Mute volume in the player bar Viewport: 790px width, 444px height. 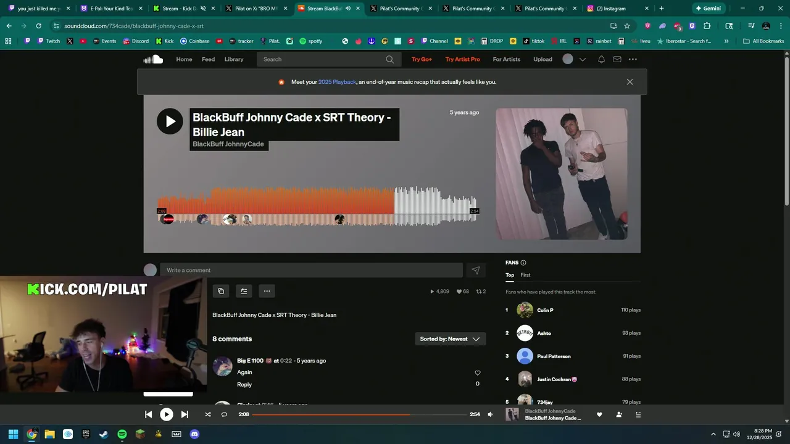(x=490, y=414)
